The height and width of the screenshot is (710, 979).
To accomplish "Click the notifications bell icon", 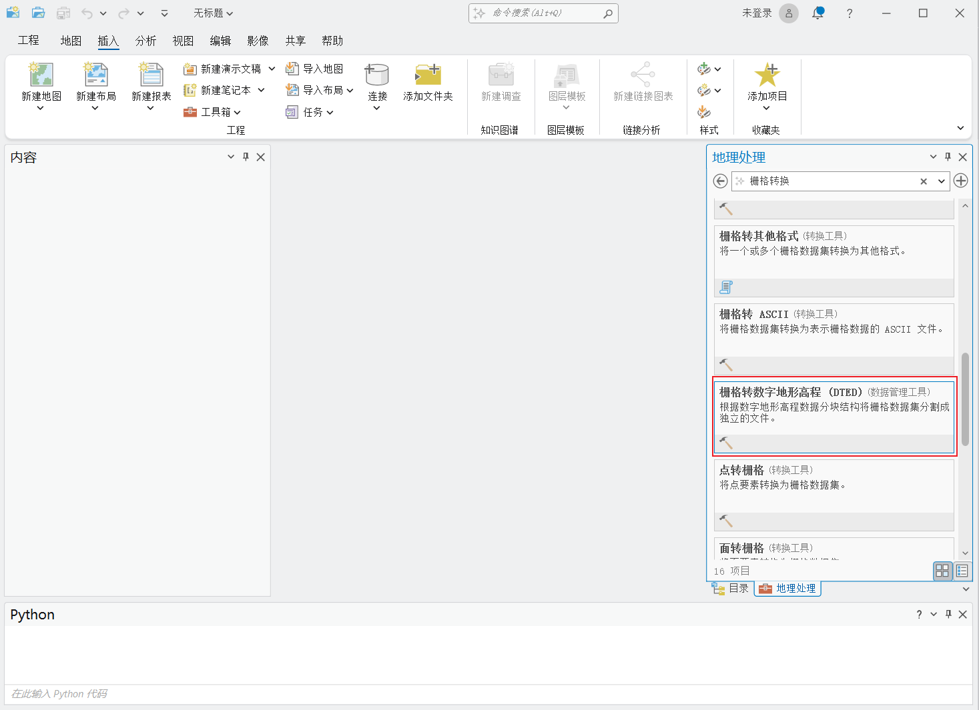I will tap(818, 13).
